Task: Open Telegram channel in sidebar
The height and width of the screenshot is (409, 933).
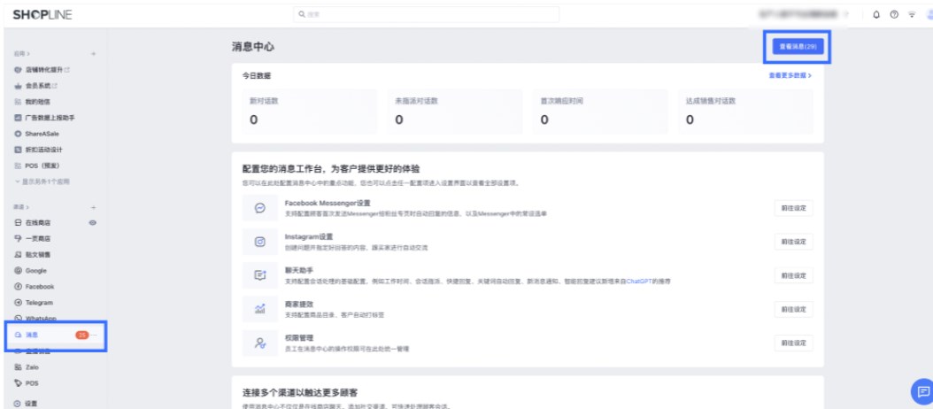Action: [x=39, y=303]
